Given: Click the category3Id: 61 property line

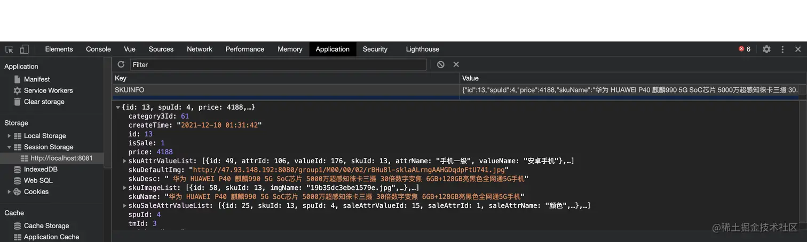Looking at the screenshot, I should coord(159,116).
